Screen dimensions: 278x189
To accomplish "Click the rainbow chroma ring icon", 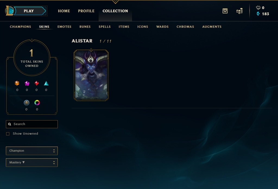I will [x=37, y=103].
